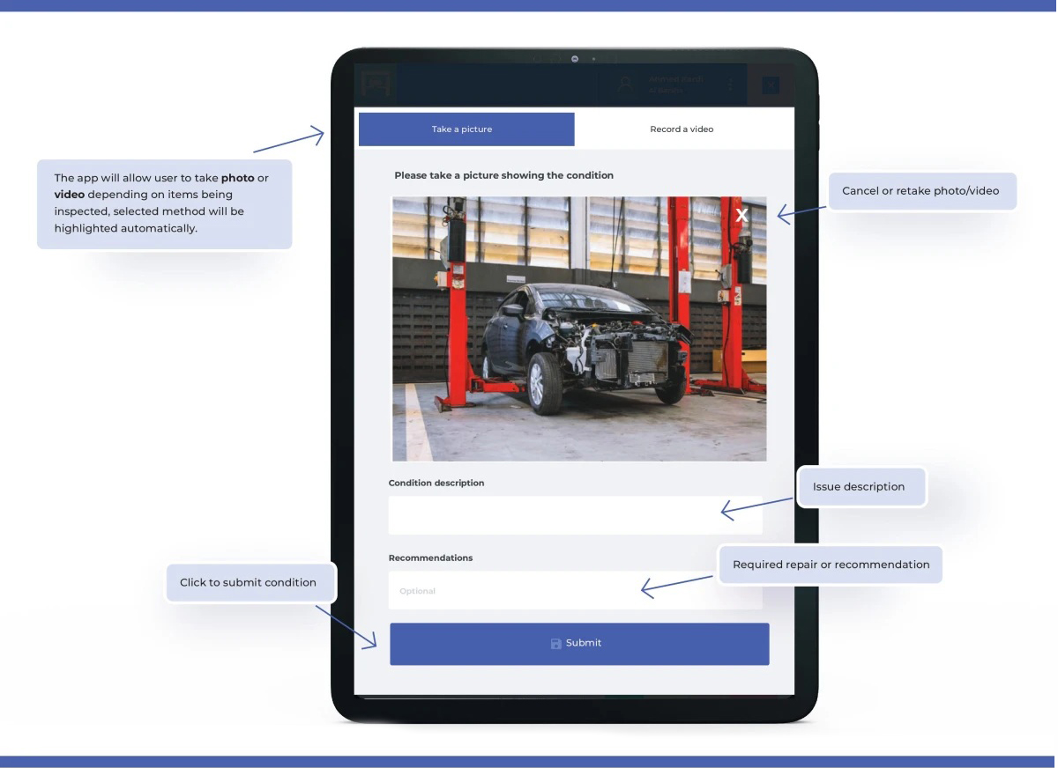Click the photo or video explanation callout

point(164,203)
